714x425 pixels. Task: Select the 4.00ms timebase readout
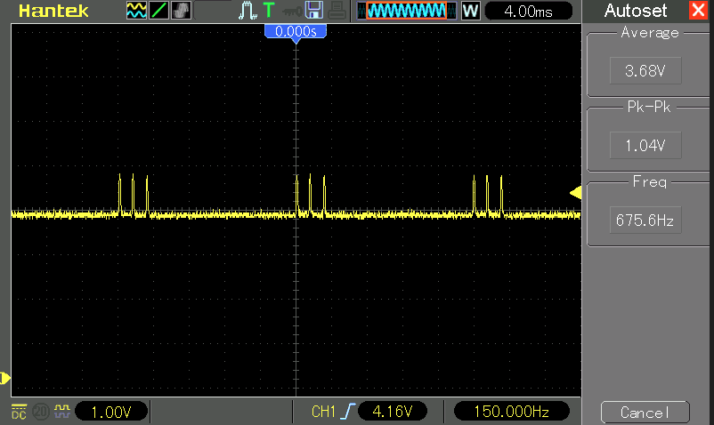click(x=528, y=12)
